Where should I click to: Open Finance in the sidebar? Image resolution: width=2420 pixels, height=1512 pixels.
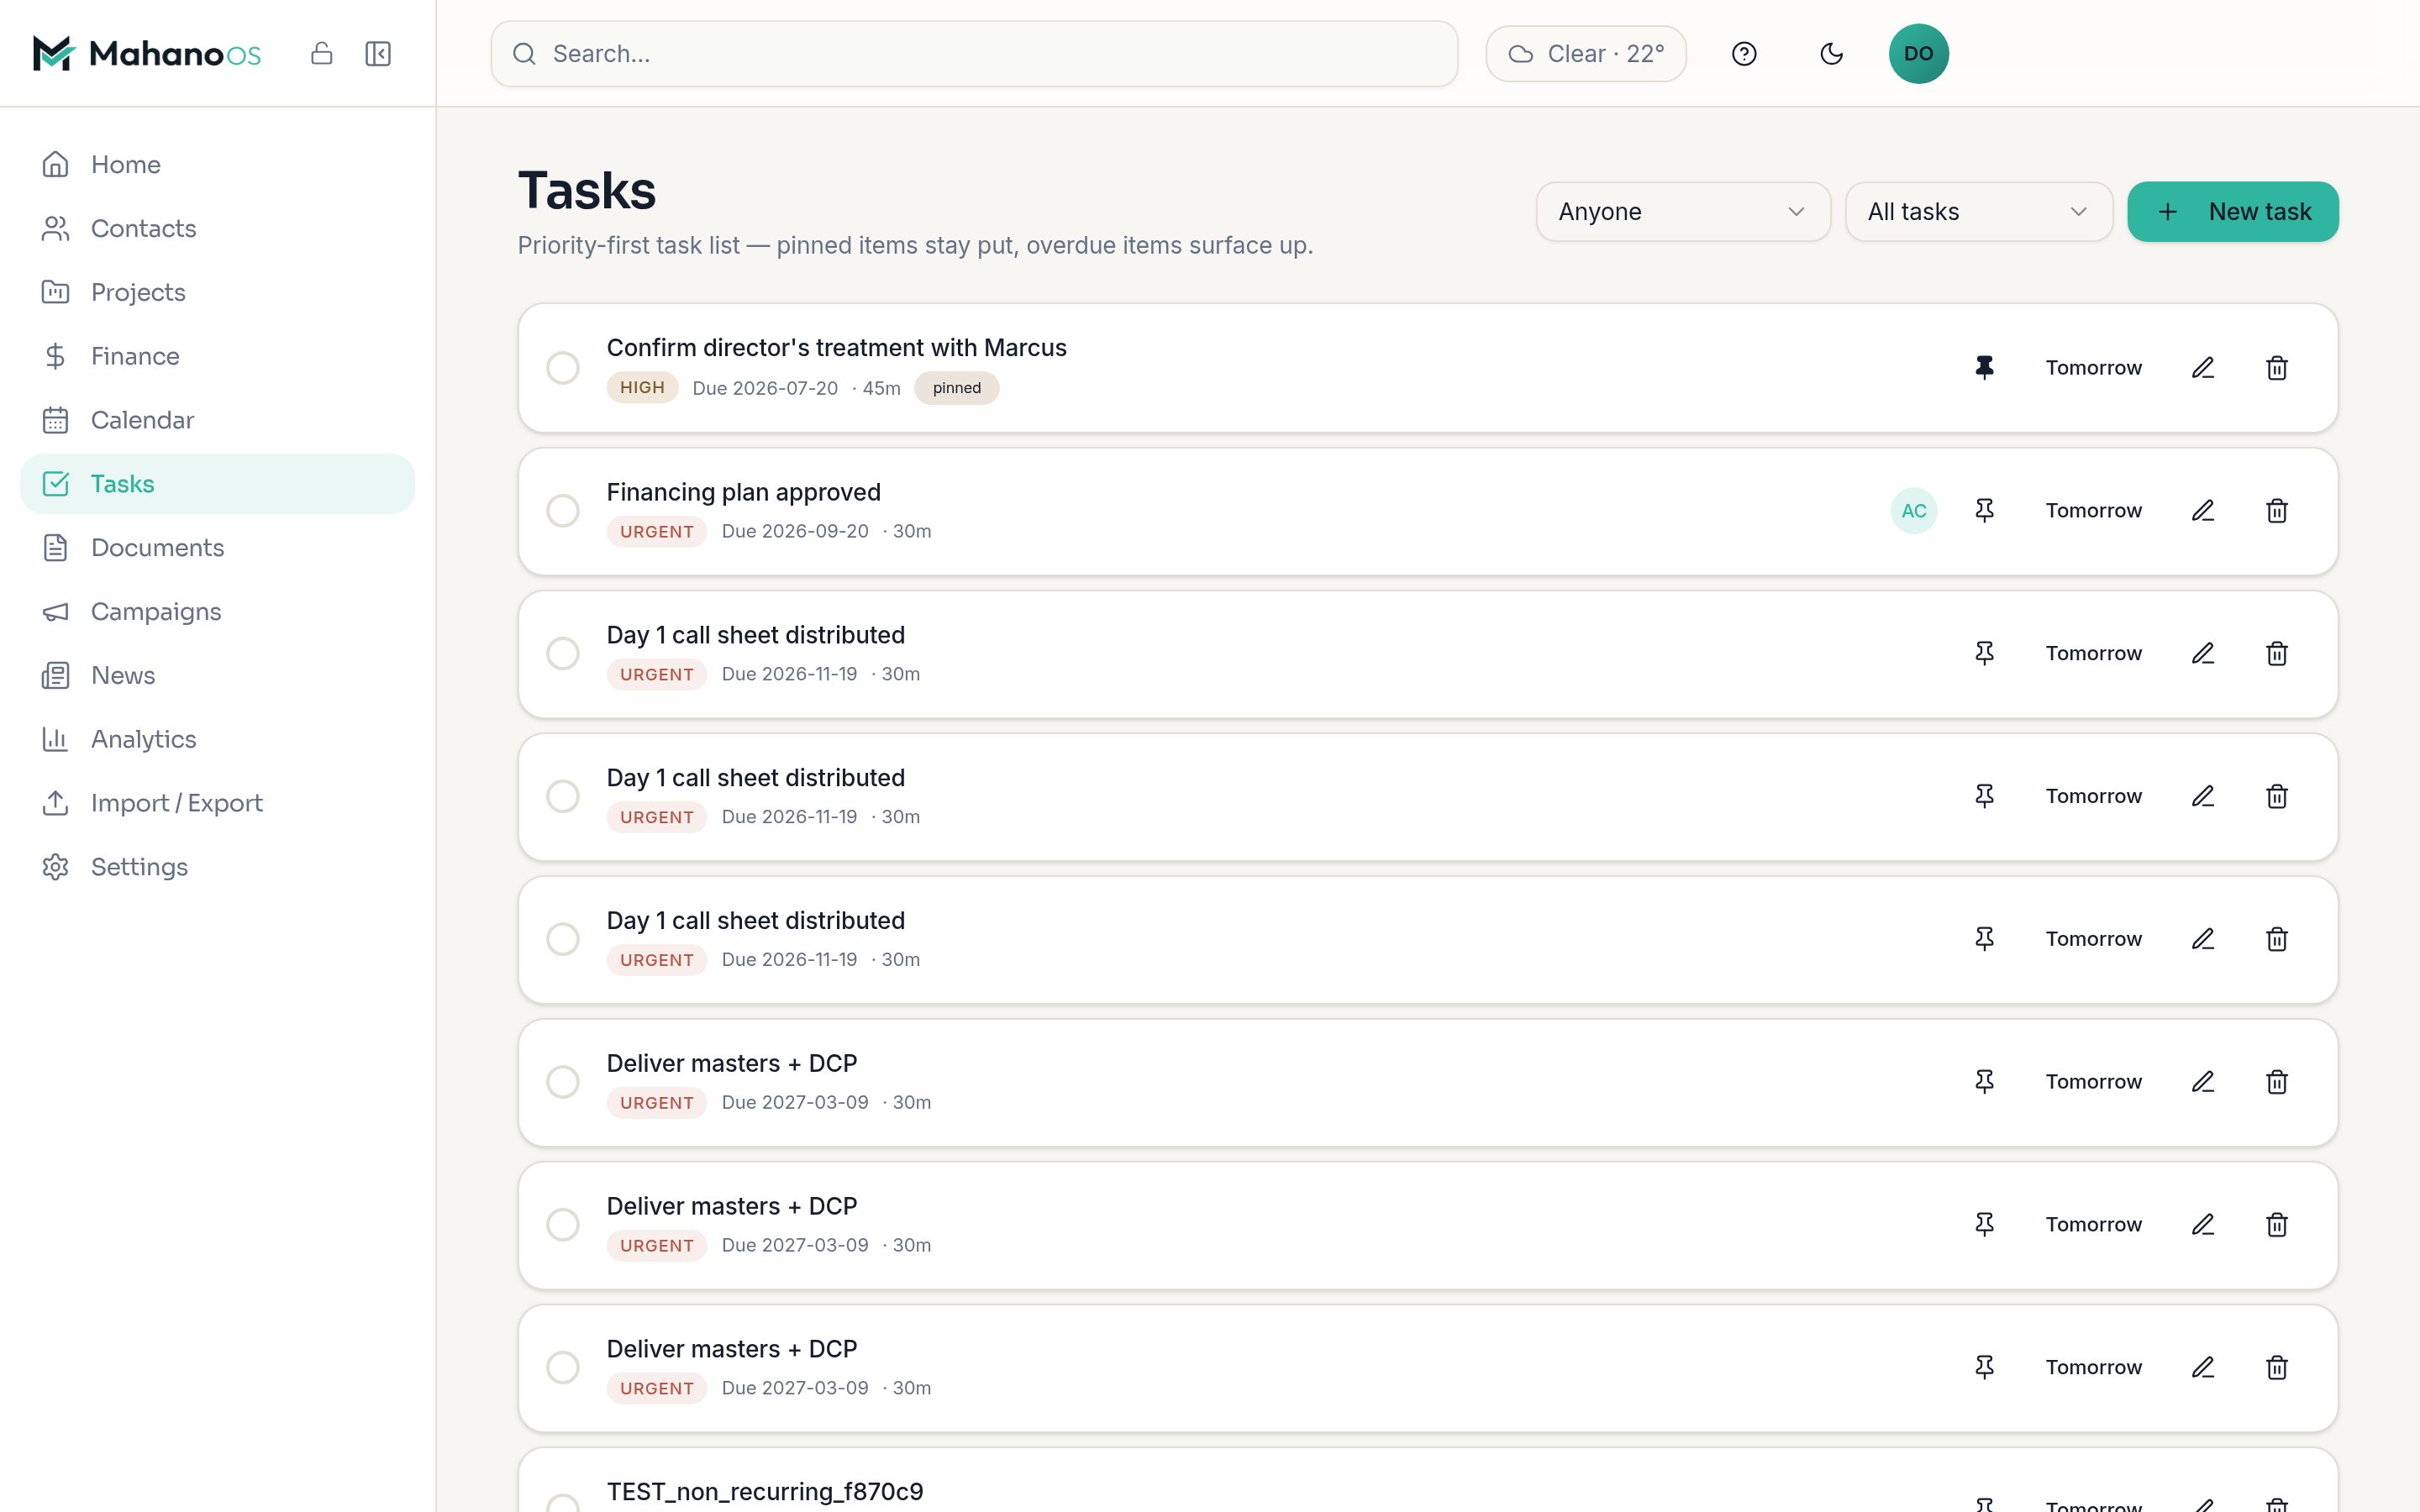click(x=217, y=356)
